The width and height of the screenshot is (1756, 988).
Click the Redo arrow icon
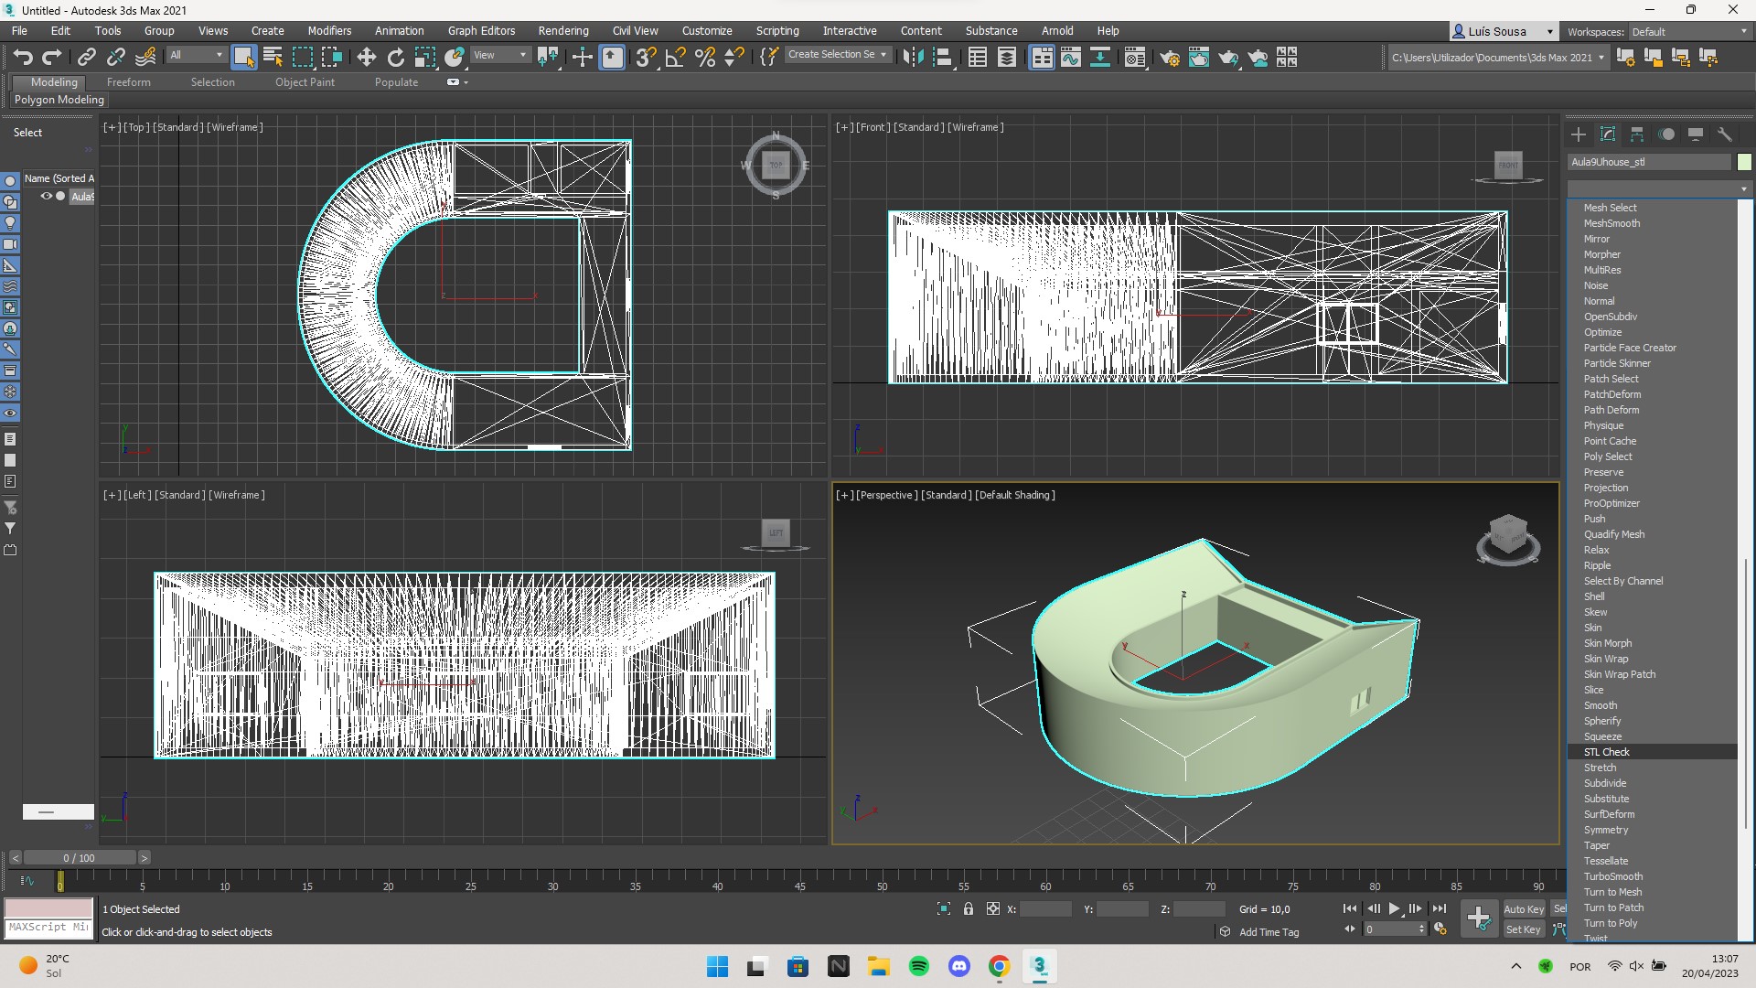52,58
